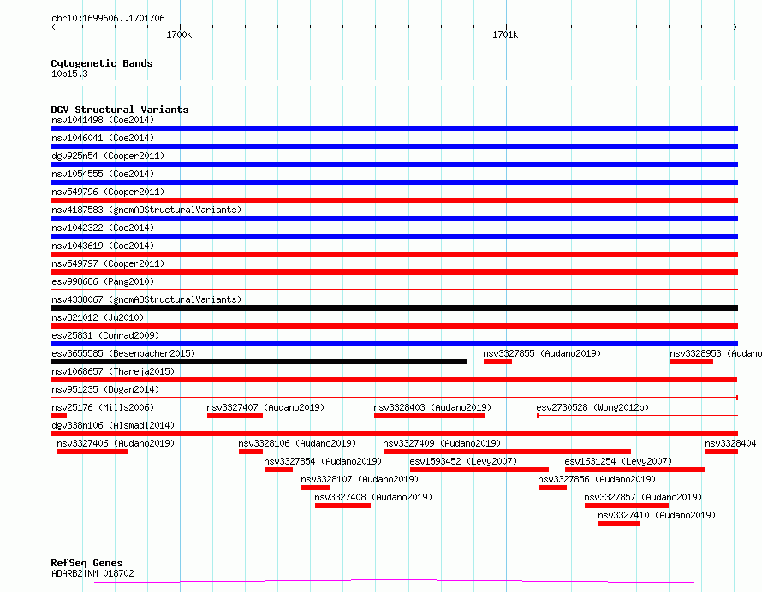762x592 pixels.
Task: Click the red bar under nsv3328953
Action: (692, 362)
